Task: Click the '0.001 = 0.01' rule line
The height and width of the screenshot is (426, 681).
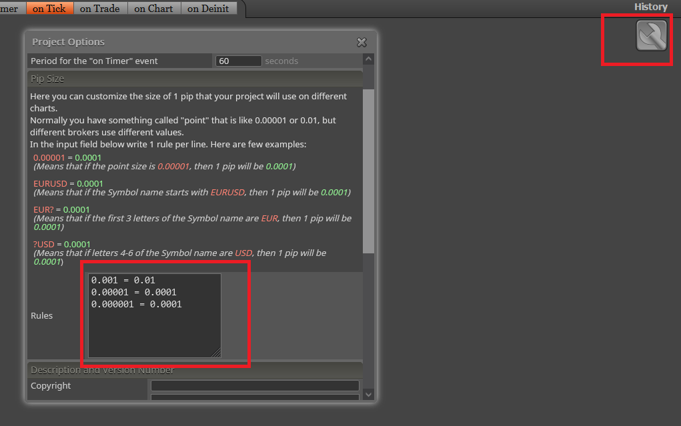Action: click(123, 280)
